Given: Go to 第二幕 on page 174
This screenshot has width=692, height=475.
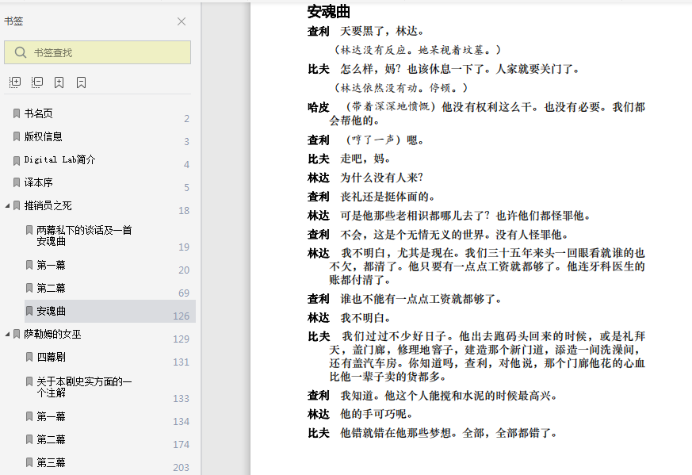Looking at the screenshot, I should point(52,439).
